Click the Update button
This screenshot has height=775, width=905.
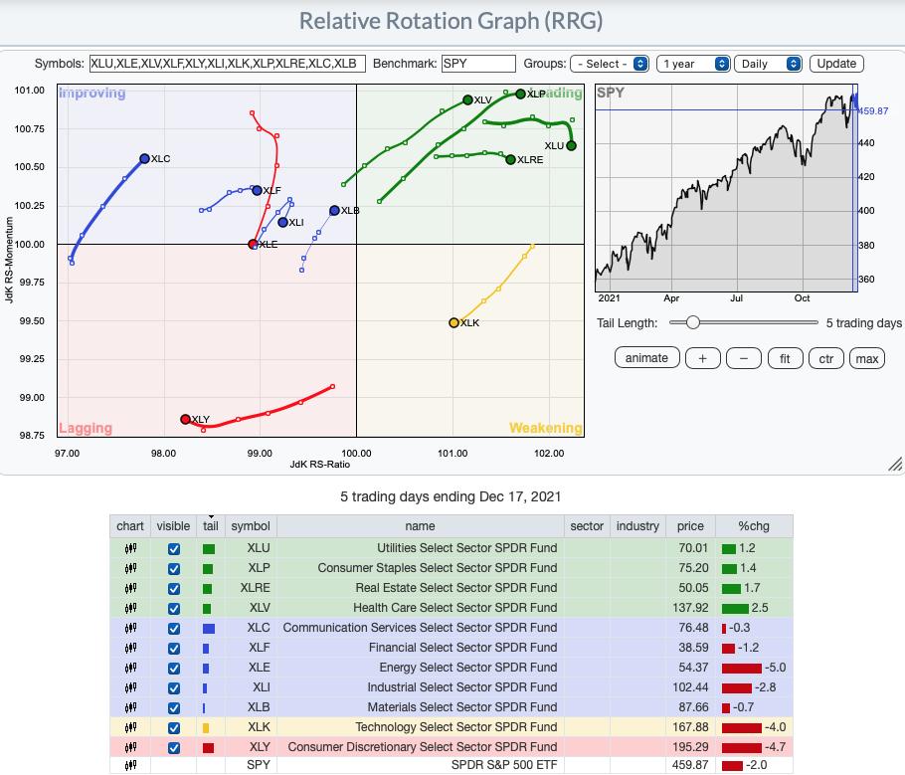click(x=836, y=64)
